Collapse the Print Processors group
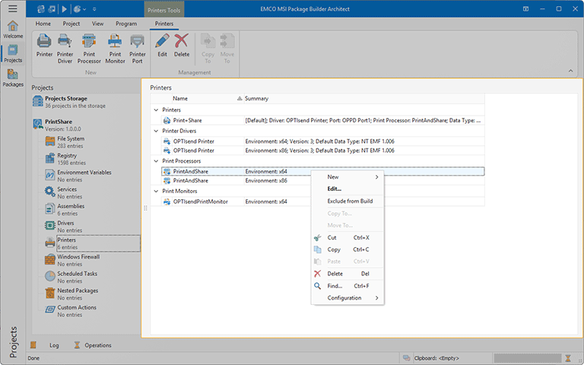This screenshot has width=584, height=365. [156, 161]
